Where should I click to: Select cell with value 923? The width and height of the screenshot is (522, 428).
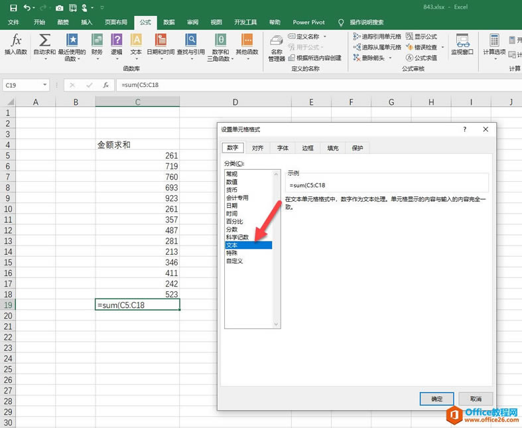pyautogui.click(x=137, y=198)
